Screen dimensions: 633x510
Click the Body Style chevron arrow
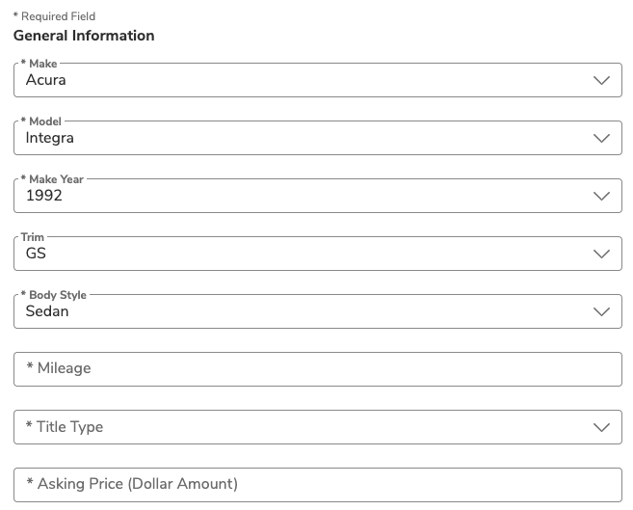tap(602, 312)
